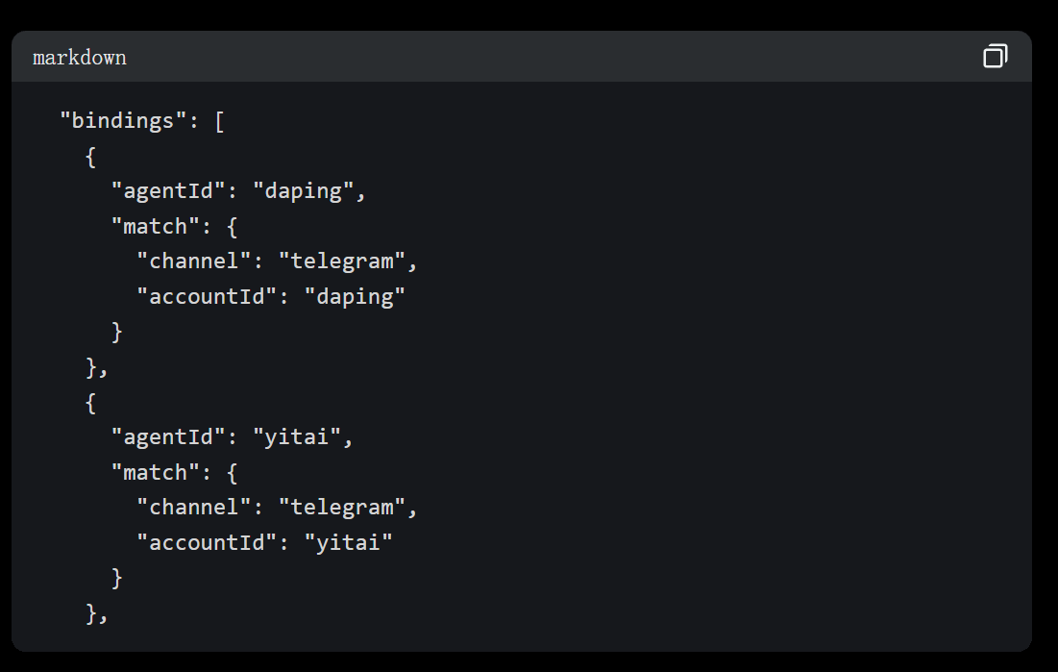Click the opening square bracket after bindings
This screenshot has width=1058, height=672.
(219, 122)
